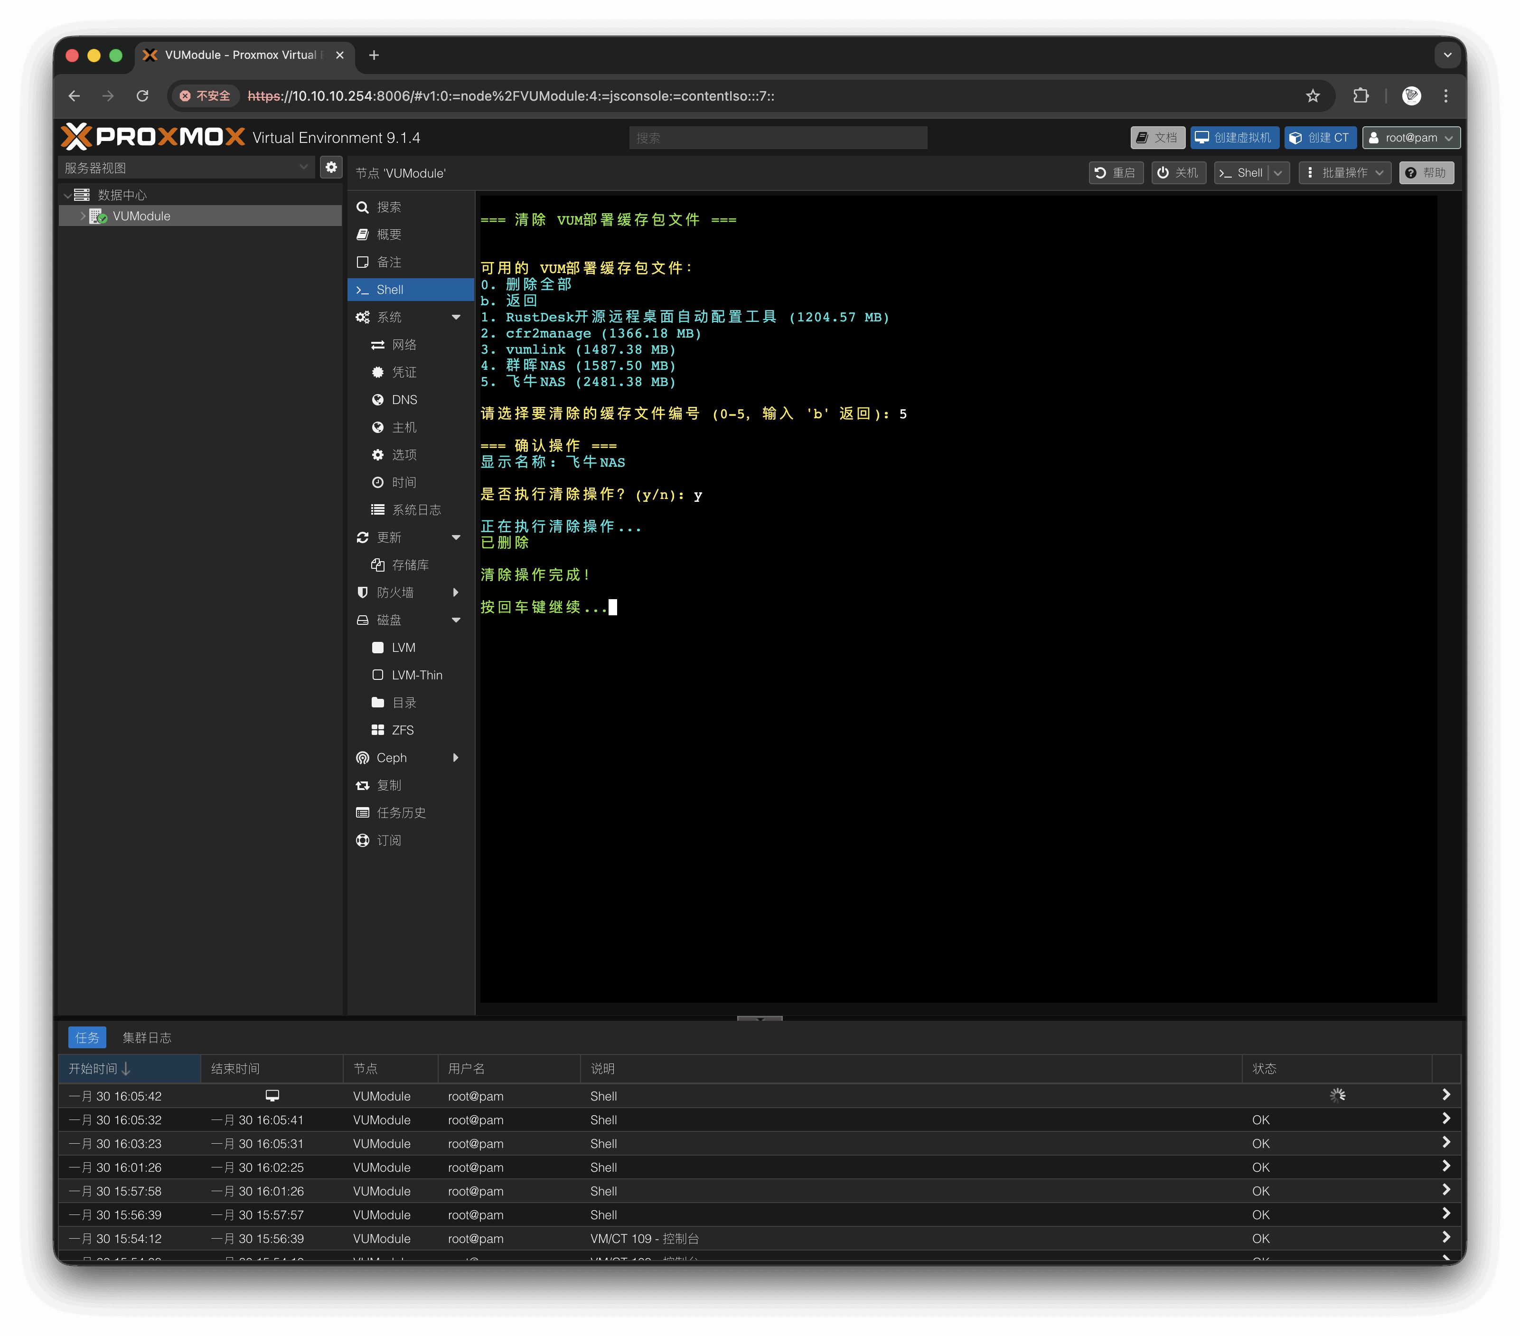Open the root@pam user dropdown
Screen dimensions: 1520x1336
(x=1411, y=138)
